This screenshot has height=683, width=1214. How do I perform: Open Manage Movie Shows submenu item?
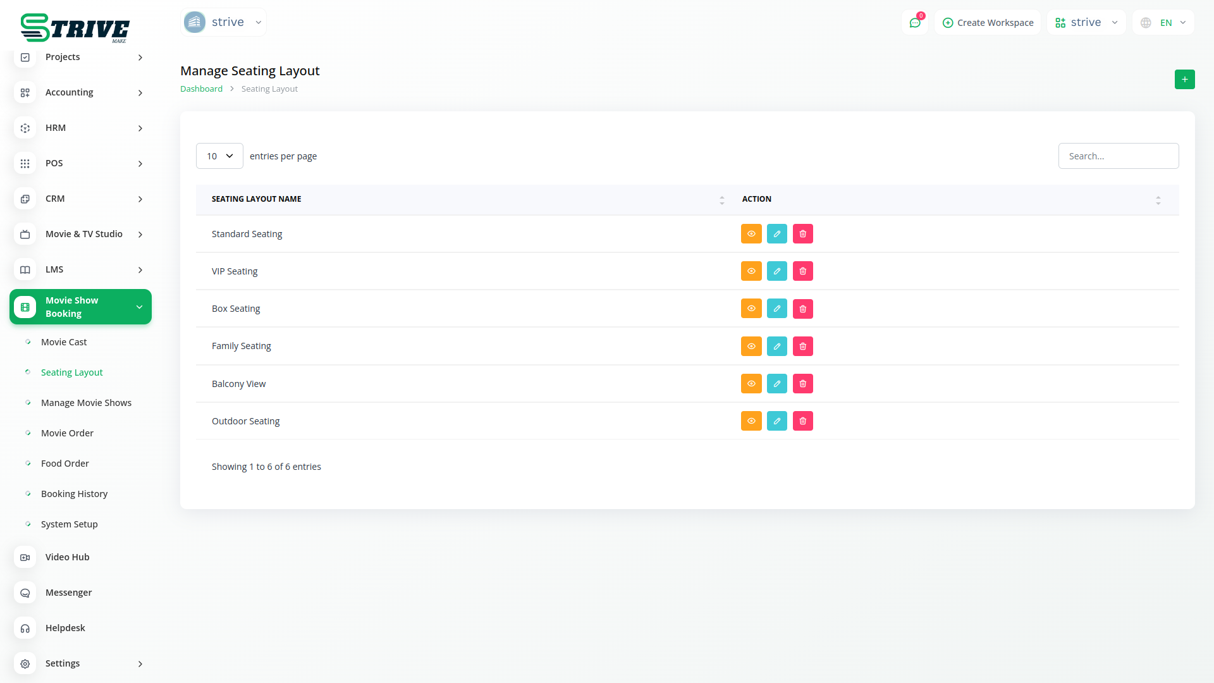click(86, 403)
